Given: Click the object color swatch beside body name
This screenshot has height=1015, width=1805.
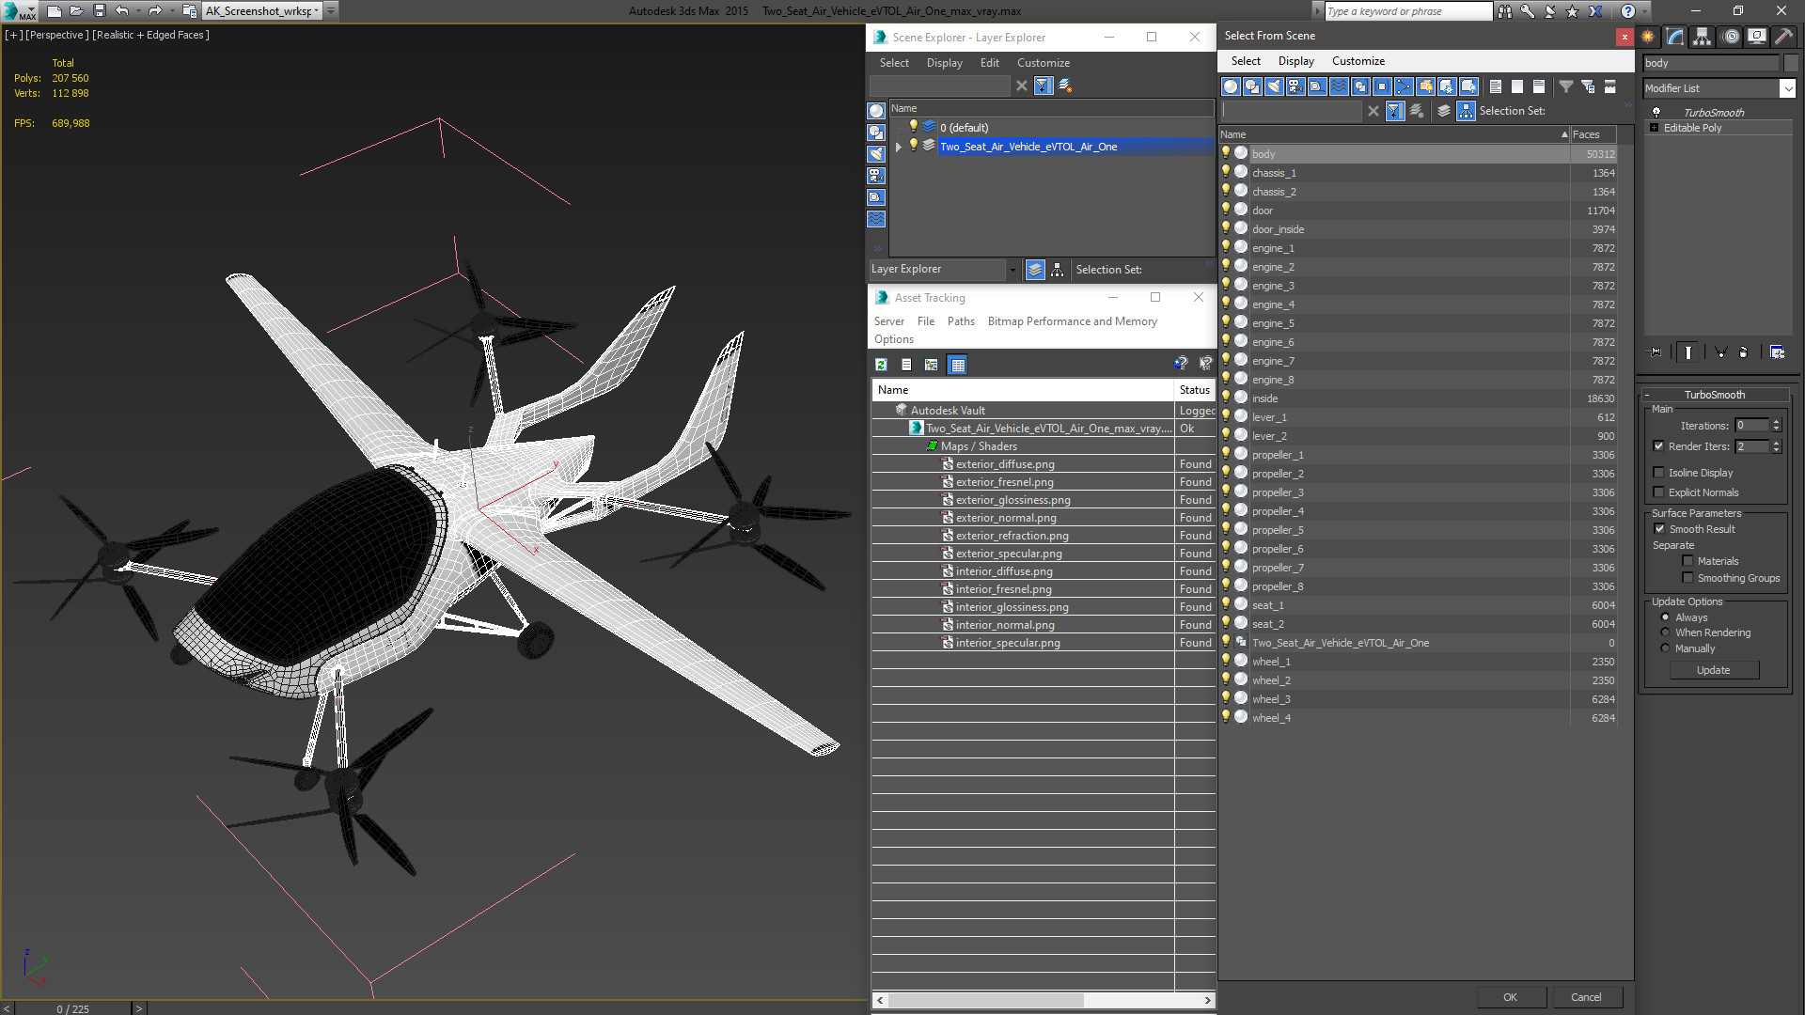Looking at the screenshot, I should click(1790, 63).
